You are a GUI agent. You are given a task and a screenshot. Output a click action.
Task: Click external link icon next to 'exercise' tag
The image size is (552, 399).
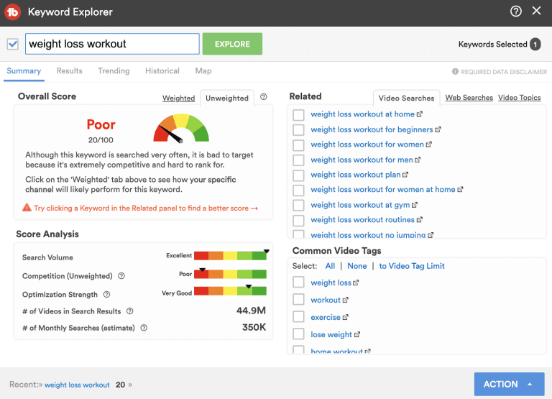click(345, 317)
